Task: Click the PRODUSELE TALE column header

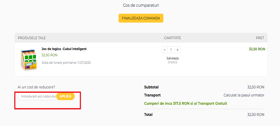Action: point(32,38)
